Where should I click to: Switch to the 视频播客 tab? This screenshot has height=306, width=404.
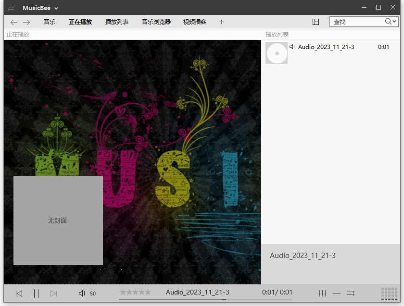pyautogui.click(x=195, y=22)
